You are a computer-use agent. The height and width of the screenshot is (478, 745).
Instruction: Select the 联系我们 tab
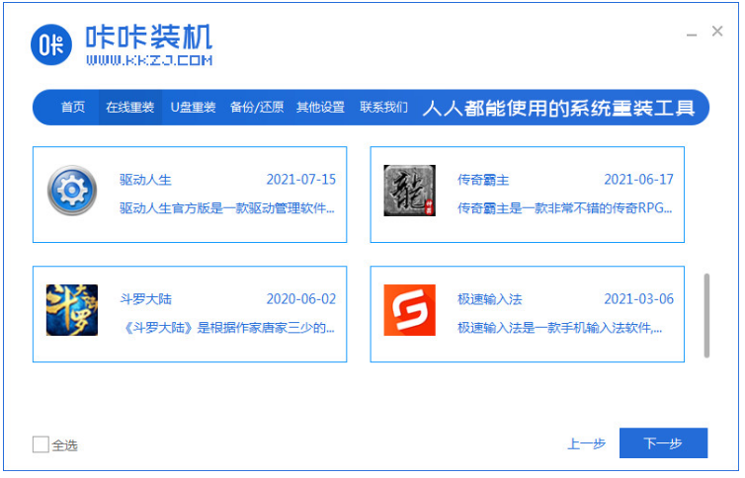pos(384,108)
